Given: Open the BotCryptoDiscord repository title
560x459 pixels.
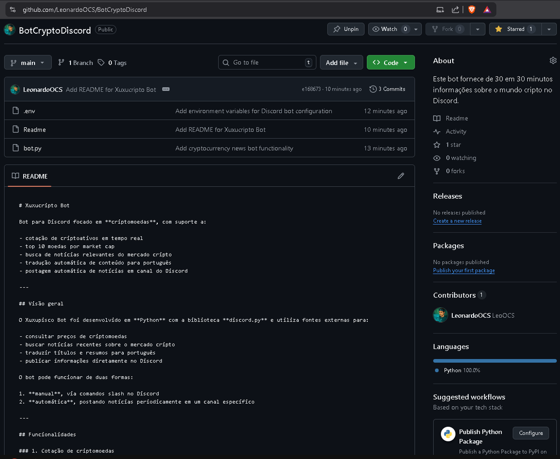Looking at the screenshot, I should 55,30.
